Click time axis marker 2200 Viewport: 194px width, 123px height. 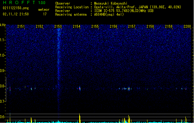point(187,26)
